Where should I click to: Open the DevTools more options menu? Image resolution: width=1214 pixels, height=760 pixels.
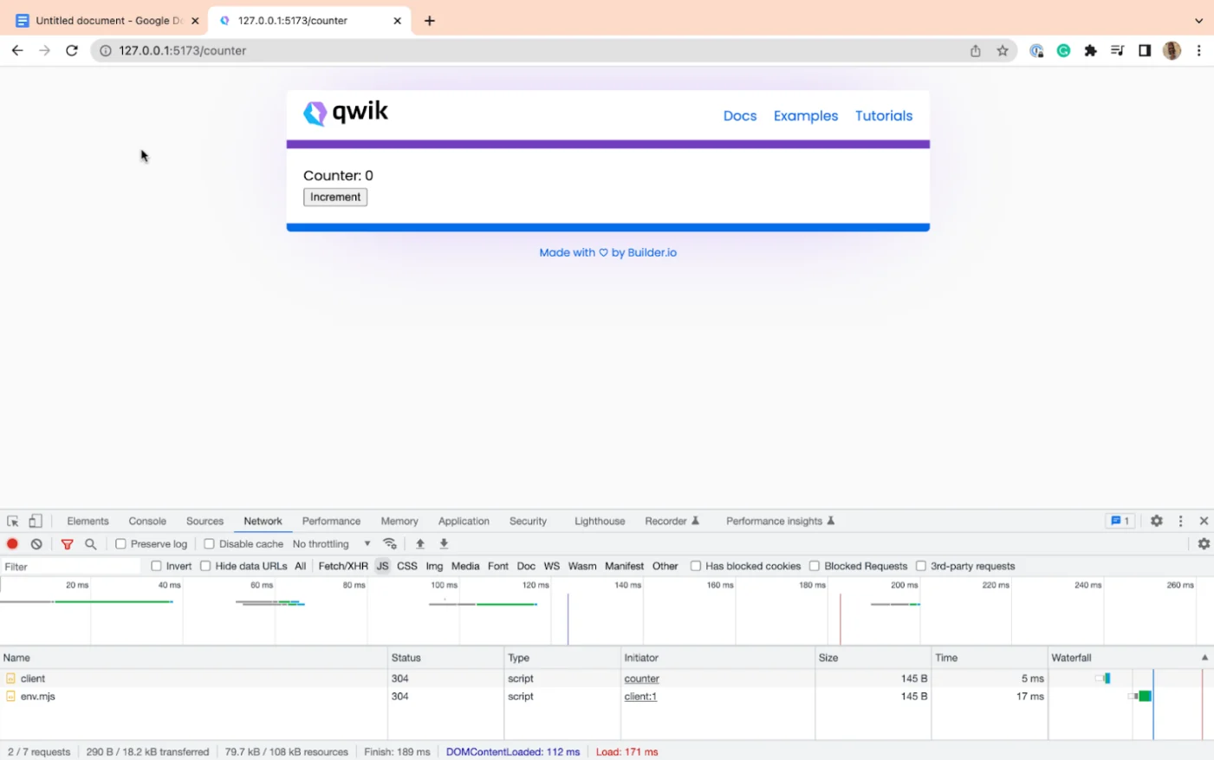coord(1180,520)
